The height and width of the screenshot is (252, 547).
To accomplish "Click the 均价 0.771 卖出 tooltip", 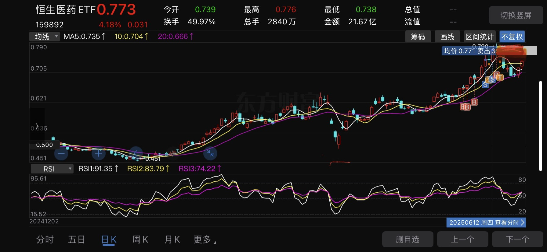I will pos(469,51).
